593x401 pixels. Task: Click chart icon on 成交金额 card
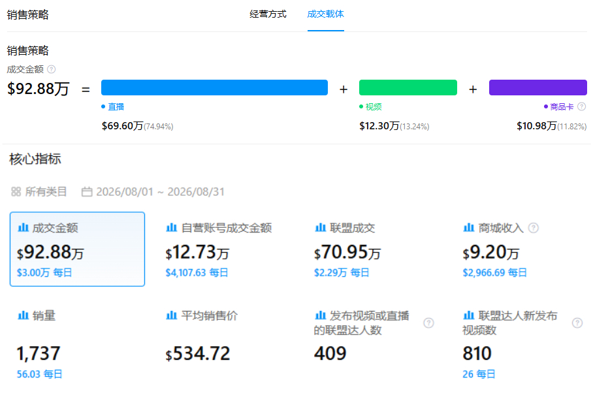(x=23, y=227)
